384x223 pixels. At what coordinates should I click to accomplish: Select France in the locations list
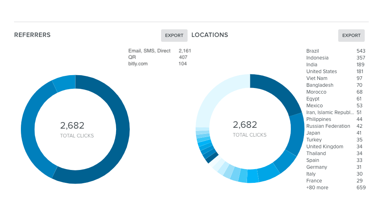pos(314,181)
